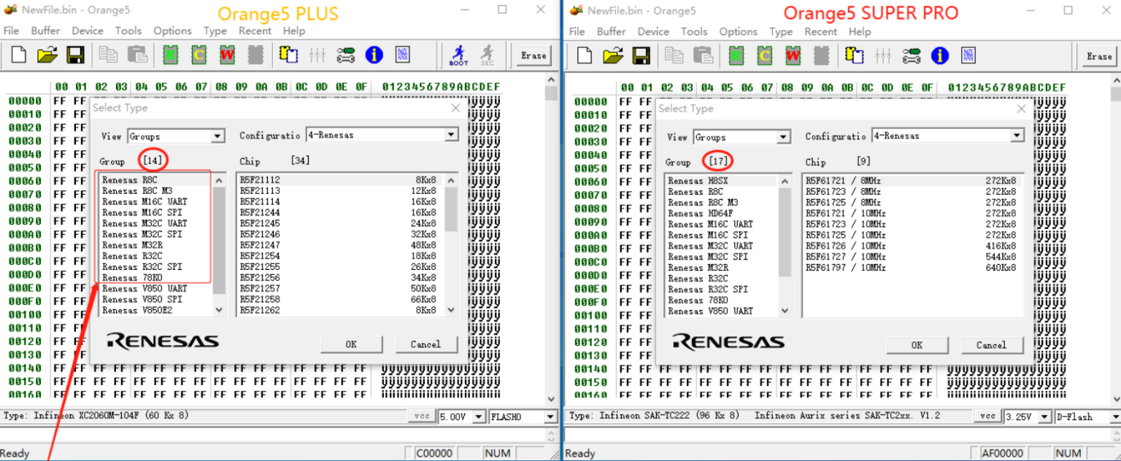1121x461 pixels.
Task: Click the new file icon in left window
Action: click(19, 55)
